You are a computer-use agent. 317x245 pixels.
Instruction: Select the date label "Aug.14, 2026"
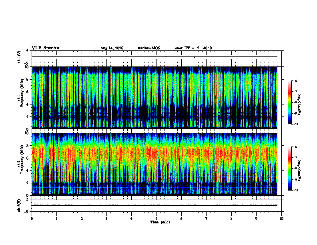pyautogui.click(x=112, y=48)
